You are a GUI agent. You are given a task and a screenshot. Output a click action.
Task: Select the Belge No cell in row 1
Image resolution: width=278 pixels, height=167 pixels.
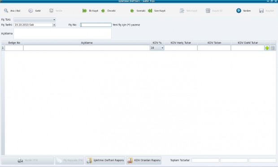[x=14, y=48]
